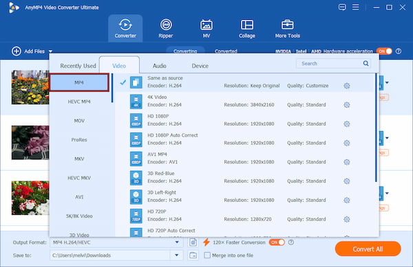This screenshot has height=267, width=413.
Task: Expand format dropdown arrow of third video
Action: click(x=387, y=194)
